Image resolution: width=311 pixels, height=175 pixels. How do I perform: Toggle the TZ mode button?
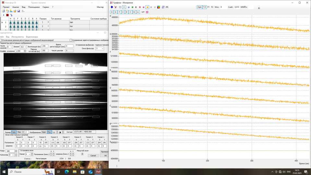[x=205, y=7]
